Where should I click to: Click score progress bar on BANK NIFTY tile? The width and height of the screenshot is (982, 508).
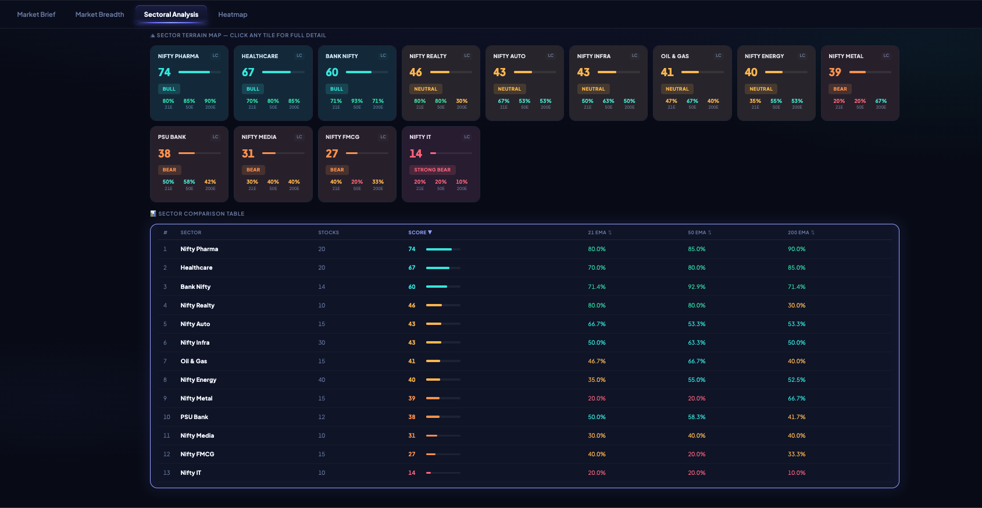point(367,72)
